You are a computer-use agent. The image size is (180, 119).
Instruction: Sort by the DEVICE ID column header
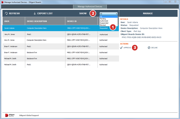click(x=81, y=21)
